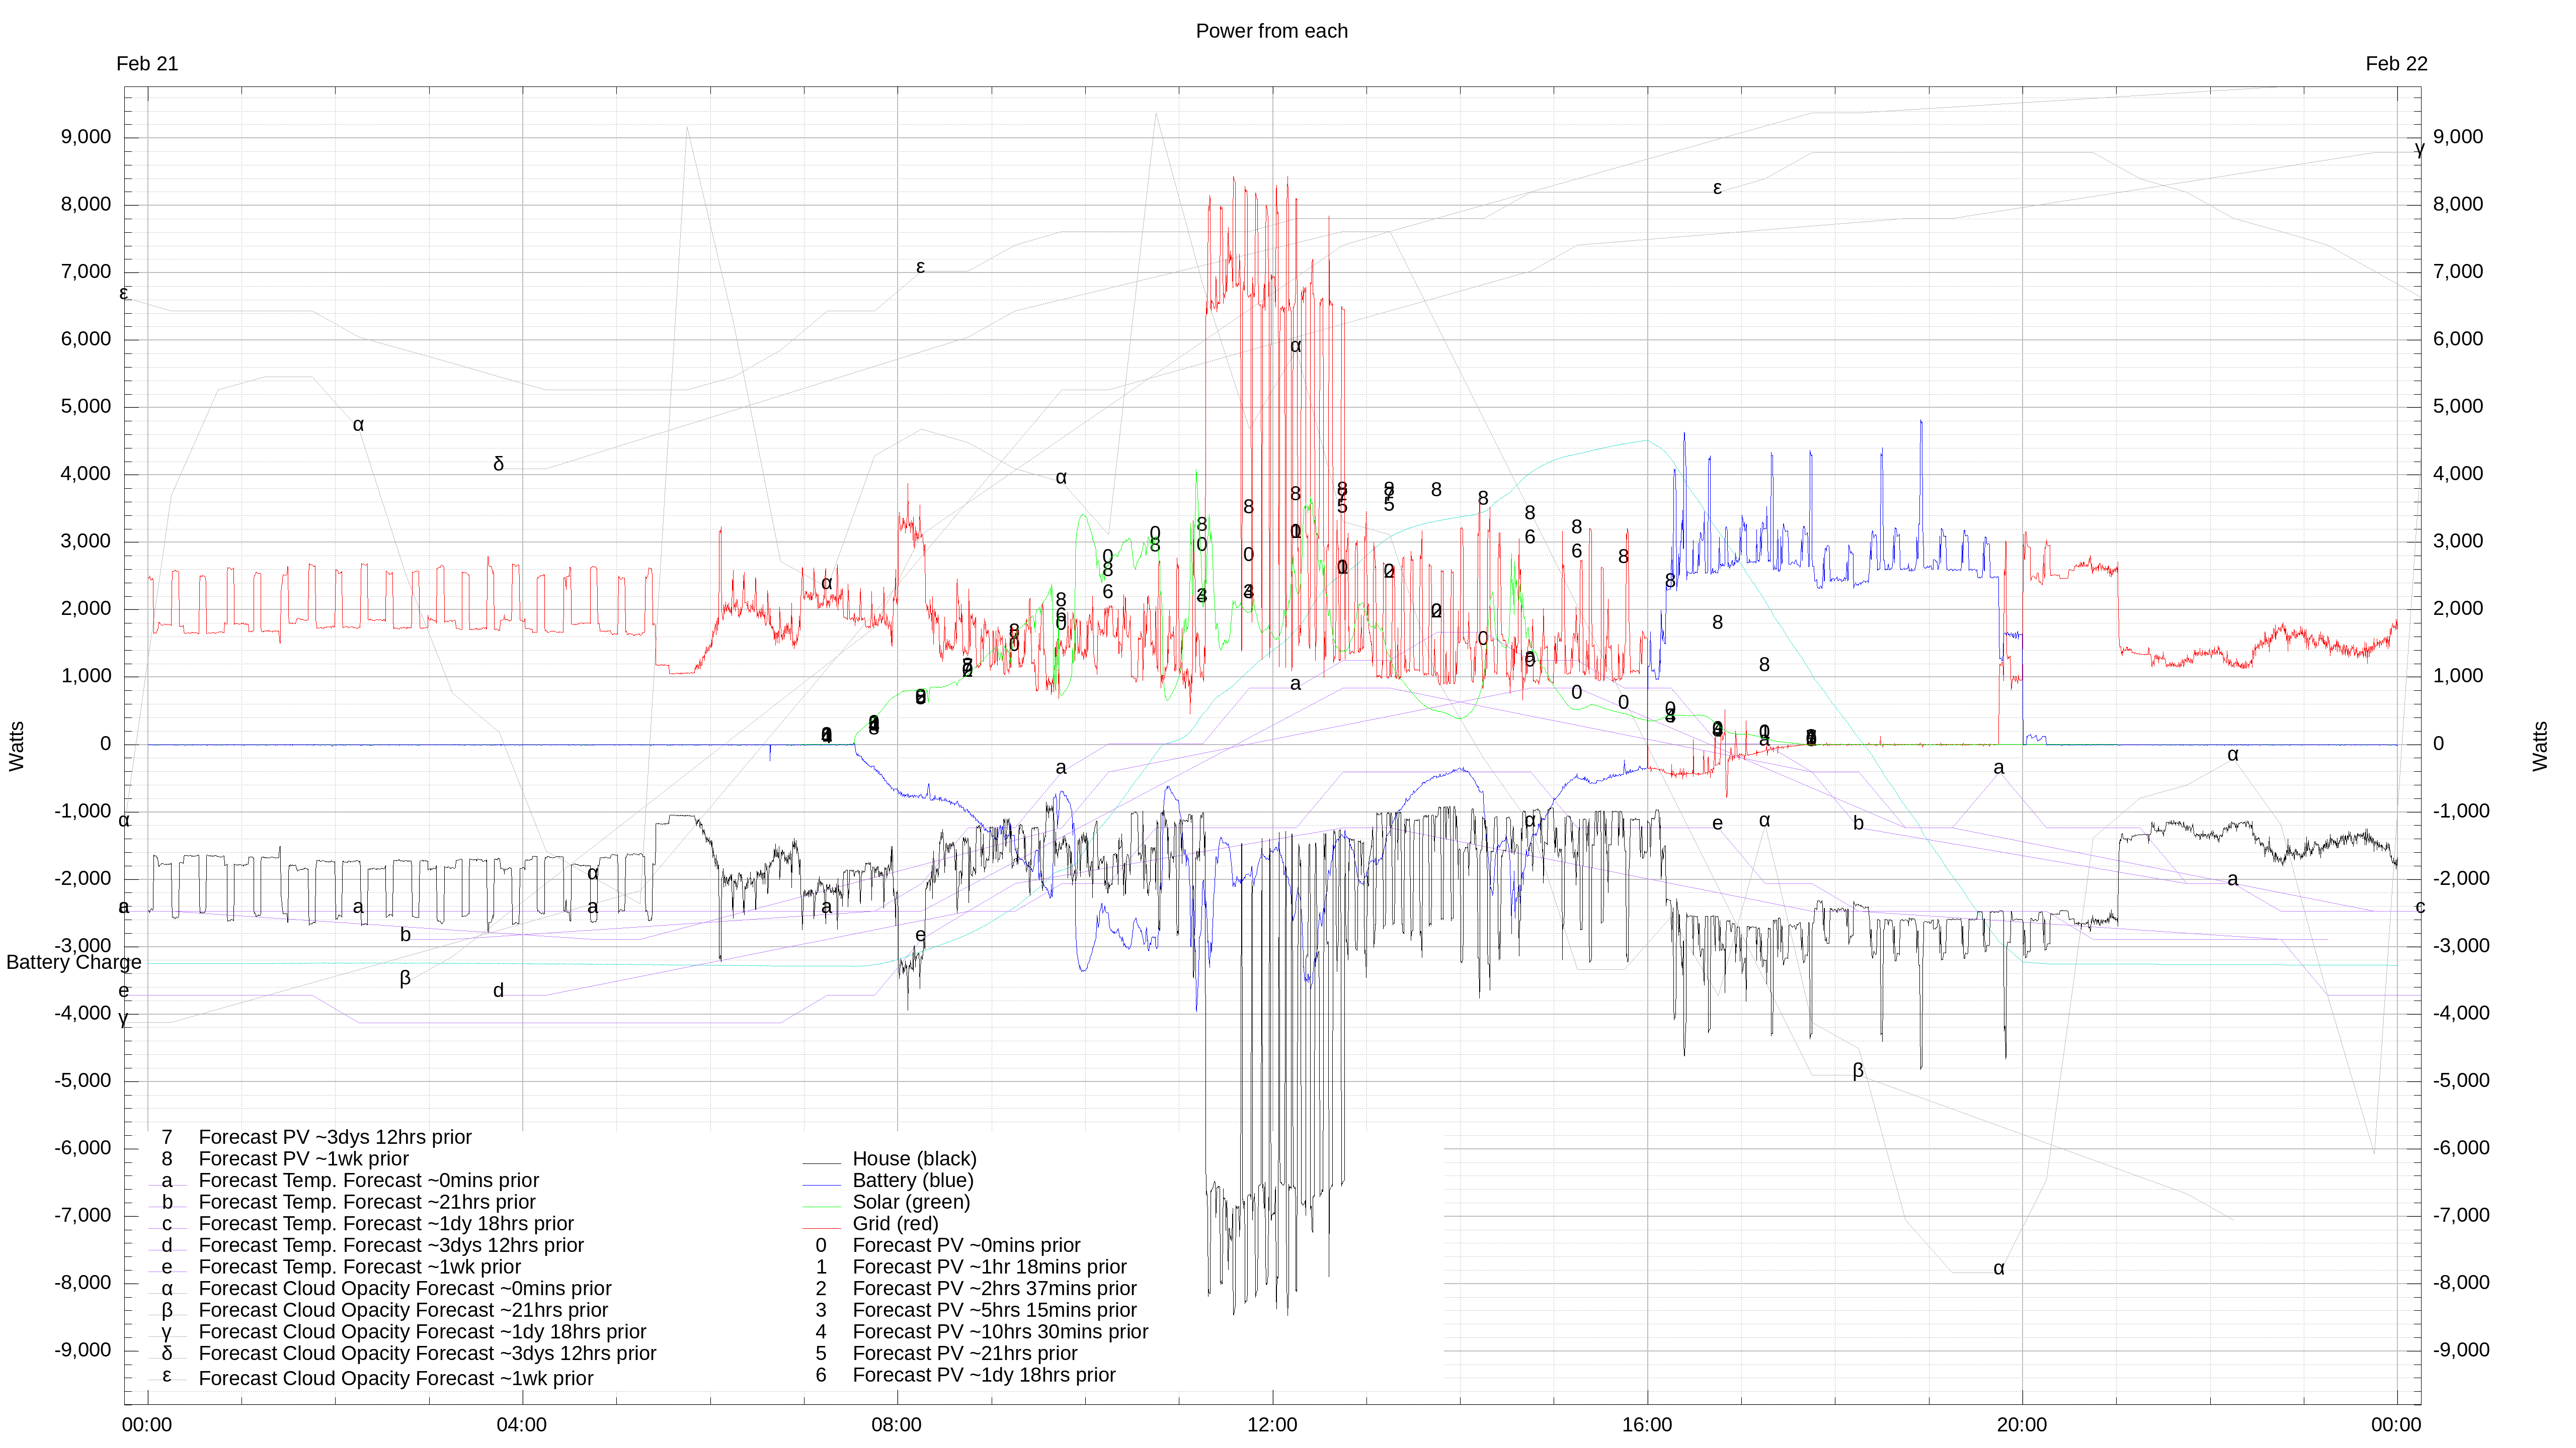Select legend entry 'Battery (blue)'
The height and width of the screenshot is (1448, 2576).
(x=913, y=1180)
